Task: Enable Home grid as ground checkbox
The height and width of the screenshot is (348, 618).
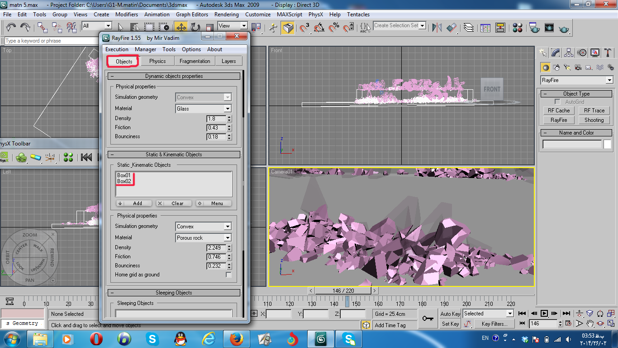Action: pyautogui.click(x=228, y=275)
